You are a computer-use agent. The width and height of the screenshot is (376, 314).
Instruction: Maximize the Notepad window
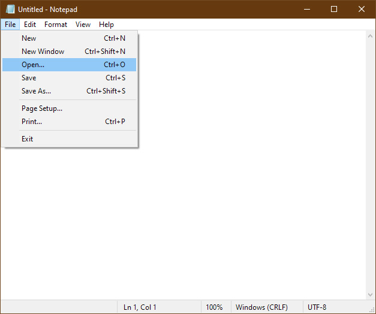(334, 9)
